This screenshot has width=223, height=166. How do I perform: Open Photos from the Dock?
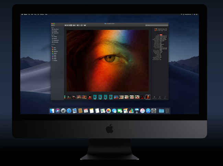pyautogui.click(x=108, y=111)
